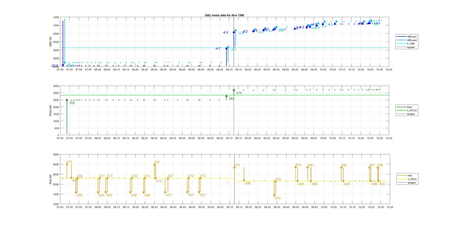Click the pitch data label "364"
Screen dimensions: 462x229
tap(232, 99)
